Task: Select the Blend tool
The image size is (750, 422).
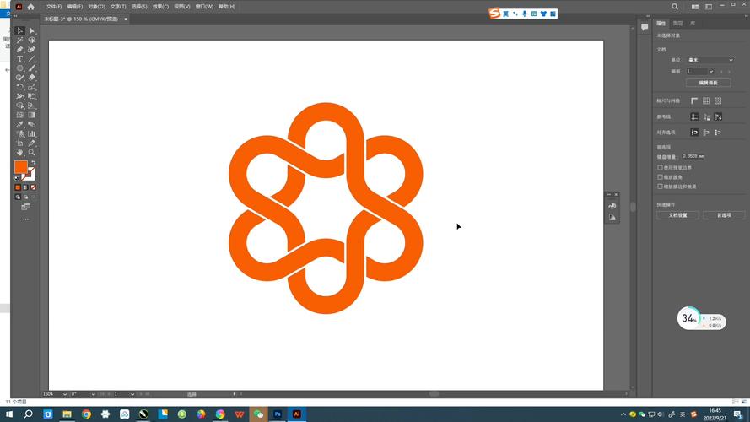Action: coord(31,124)
